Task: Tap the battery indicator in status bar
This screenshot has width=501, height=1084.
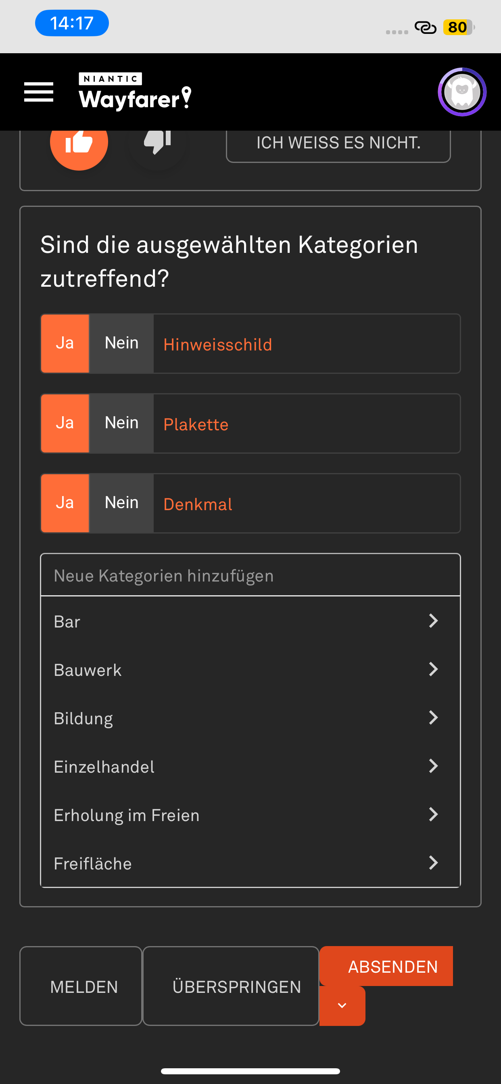Action: (x=458, y=27)
